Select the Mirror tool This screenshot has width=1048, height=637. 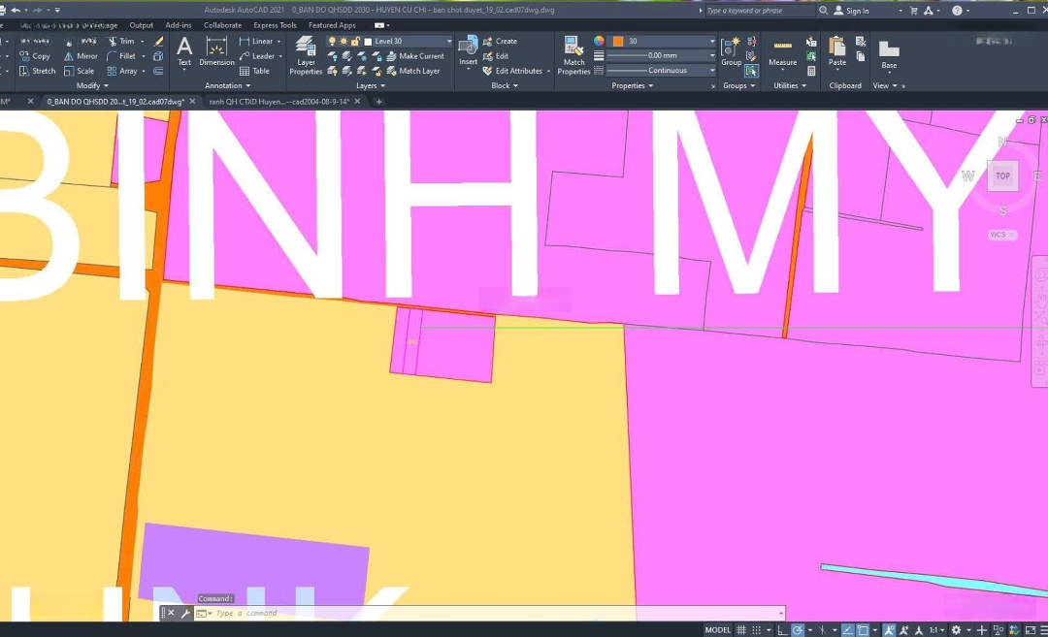tap(85, 55)
